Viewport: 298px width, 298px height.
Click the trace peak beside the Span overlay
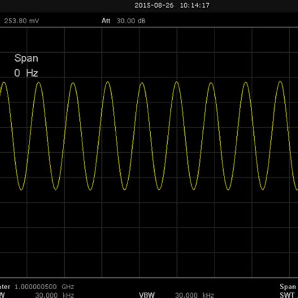[x=39, y=83]
